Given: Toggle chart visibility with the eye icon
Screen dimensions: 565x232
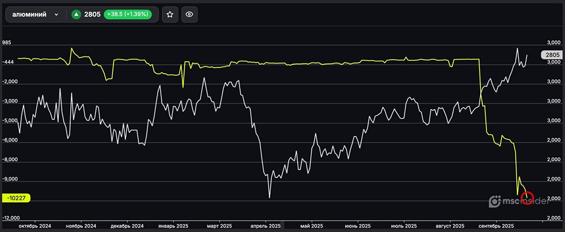Looking at the screenshot, I should click(x=189, y=15).
